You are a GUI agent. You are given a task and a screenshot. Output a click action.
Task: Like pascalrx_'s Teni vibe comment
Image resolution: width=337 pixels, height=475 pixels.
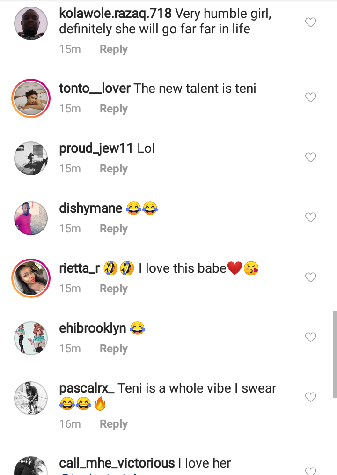tap(310, 397)
